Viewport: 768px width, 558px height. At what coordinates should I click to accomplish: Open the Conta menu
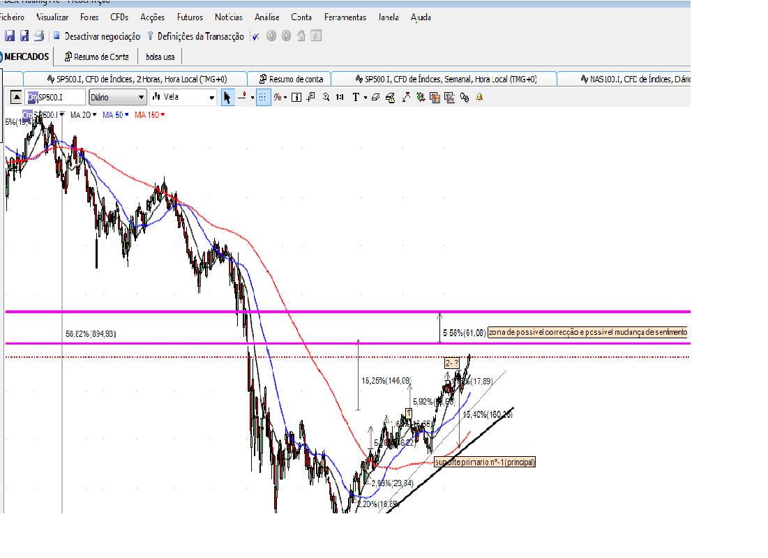click(x=301, y=17)
